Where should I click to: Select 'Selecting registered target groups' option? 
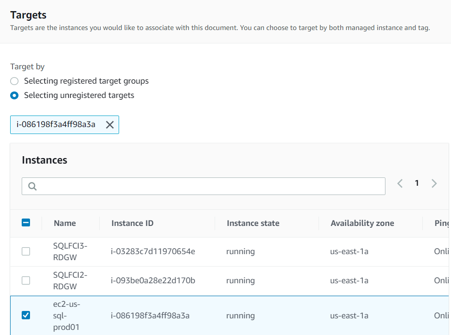click(x=14, y=81)
